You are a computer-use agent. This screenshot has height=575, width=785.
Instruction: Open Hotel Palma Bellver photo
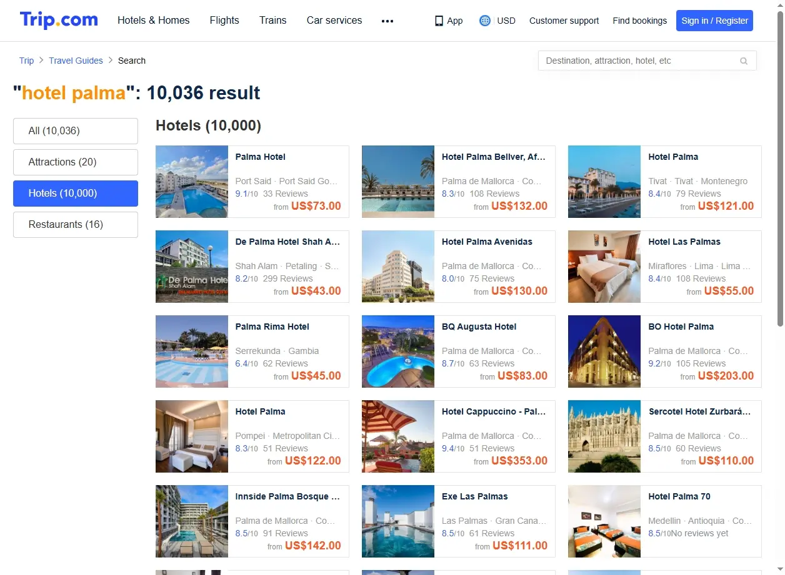click(398, 182)
